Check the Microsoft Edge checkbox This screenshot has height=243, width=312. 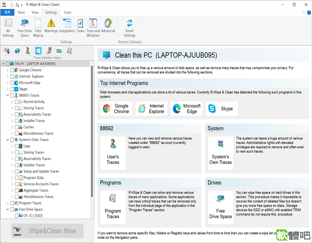point(12,83)
